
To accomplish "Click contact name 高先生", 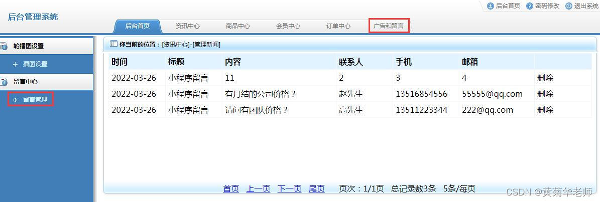I will [x=351, y=110].
